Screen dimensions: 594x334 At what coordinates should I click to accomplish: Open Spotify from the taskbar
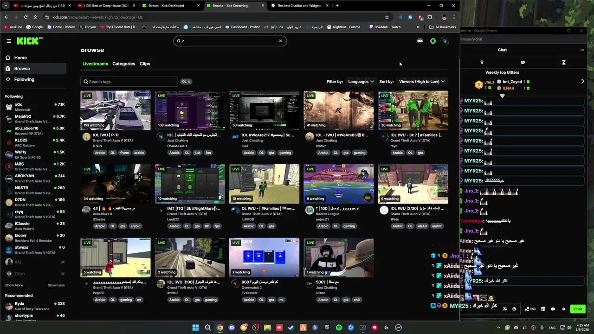(339, 328)
